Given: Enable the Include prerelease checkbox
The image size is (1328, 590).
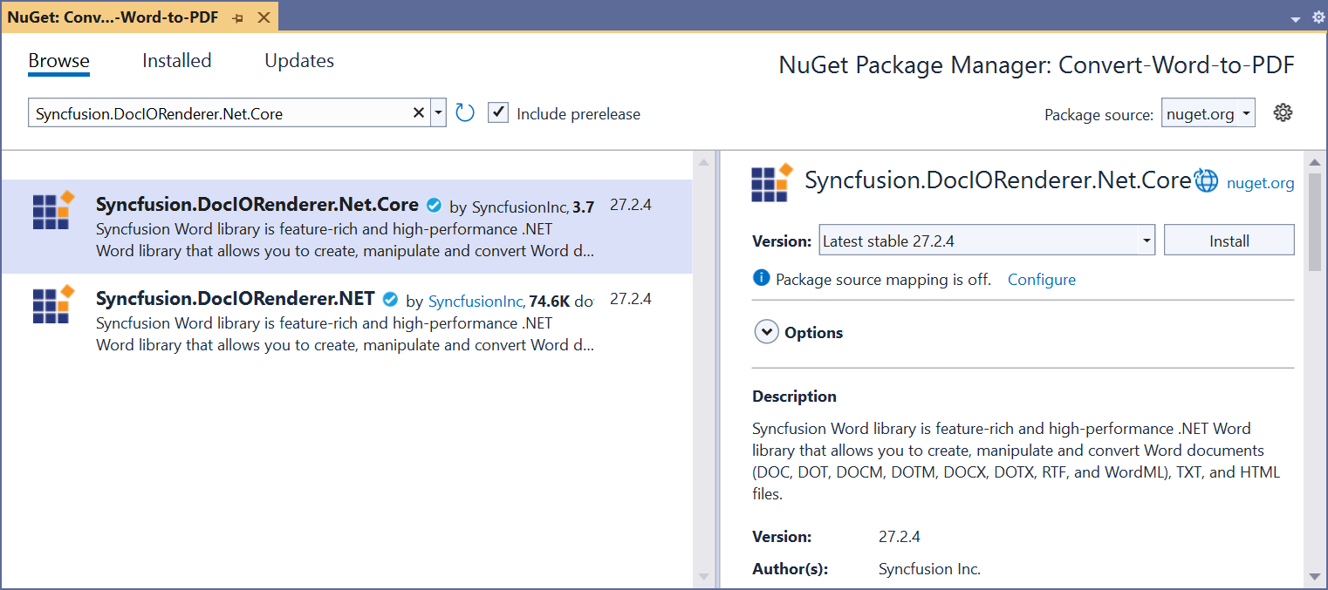Looking at the screenshot, I should point(498,112).
